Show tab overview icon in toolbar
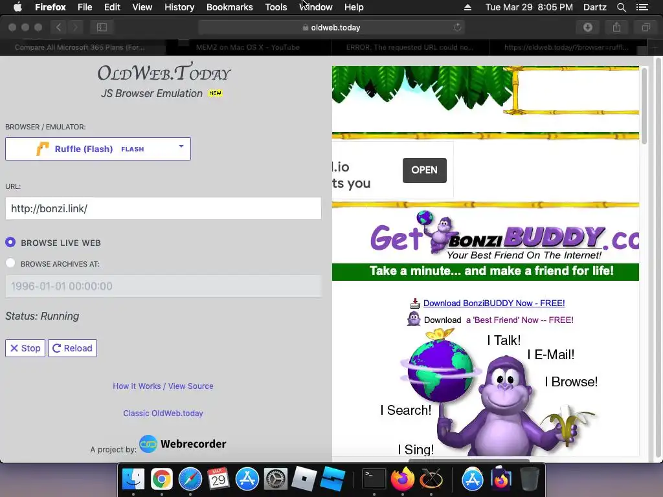The width and height of the screenshot is (663, 497). (x=646, y=27)
